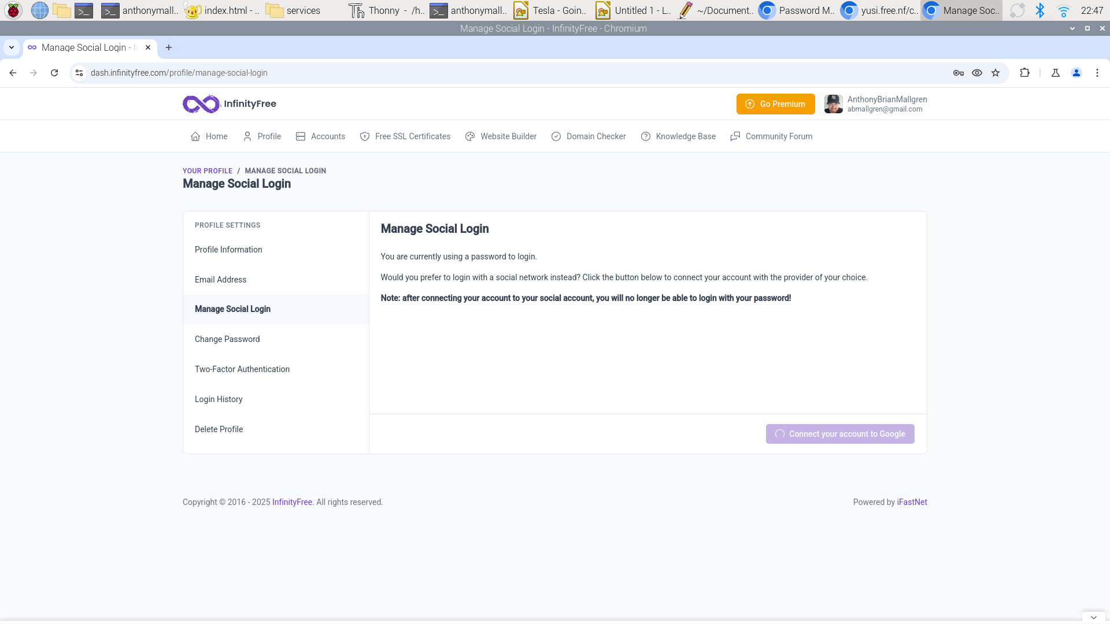Open the tab search dropdown arrow
The width and height of the screenshot is (1110, 624).
(12, 47)
